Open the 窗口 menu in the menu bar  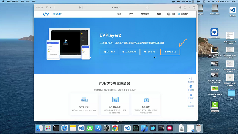click(x=28, y=1)
